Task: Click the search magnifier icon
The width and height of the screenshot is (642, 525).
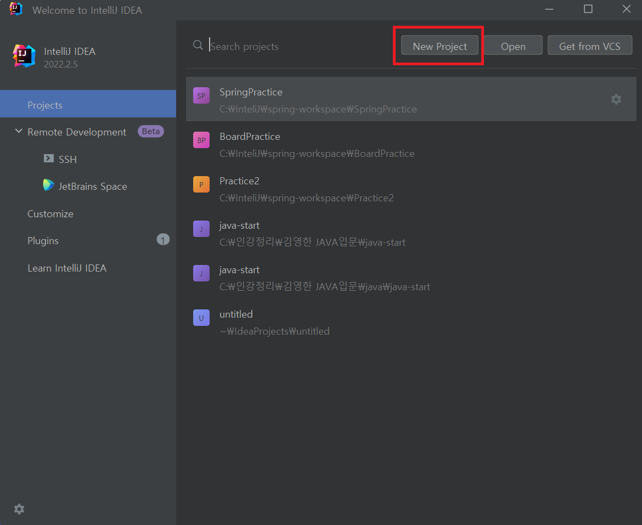Action: (198, 45)
